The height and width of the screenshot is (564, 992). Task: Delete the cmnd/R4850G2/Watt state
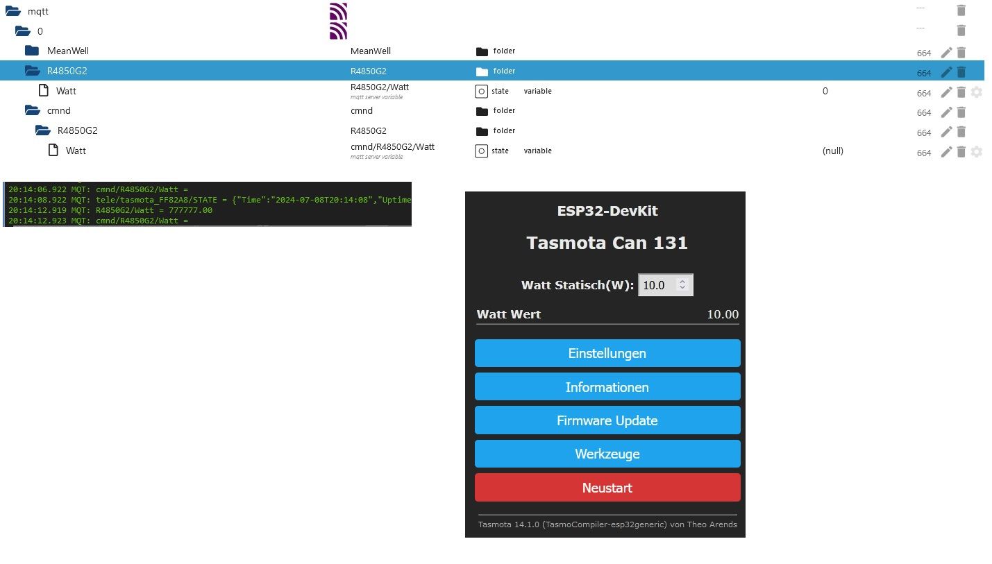[961, 152]
